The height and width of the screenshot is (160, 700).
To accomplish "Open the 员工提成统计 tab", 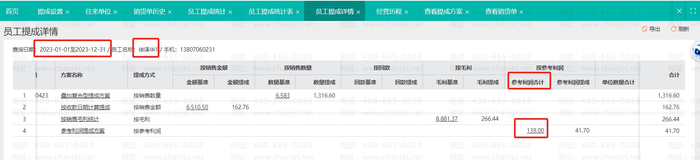I will pyautogui.click(x=207, y=12).
